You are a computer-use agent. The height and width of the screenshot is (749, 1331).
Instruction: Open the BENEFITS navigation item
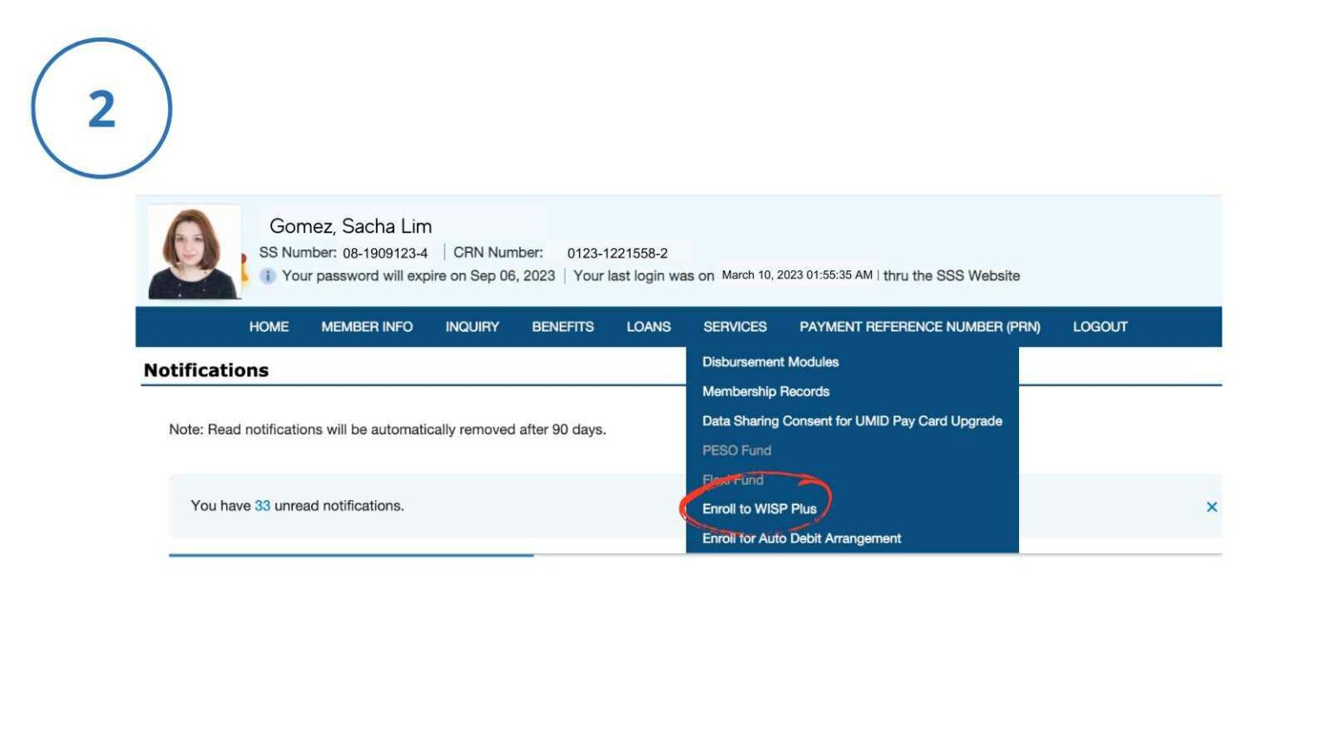(x=562, y=327)
